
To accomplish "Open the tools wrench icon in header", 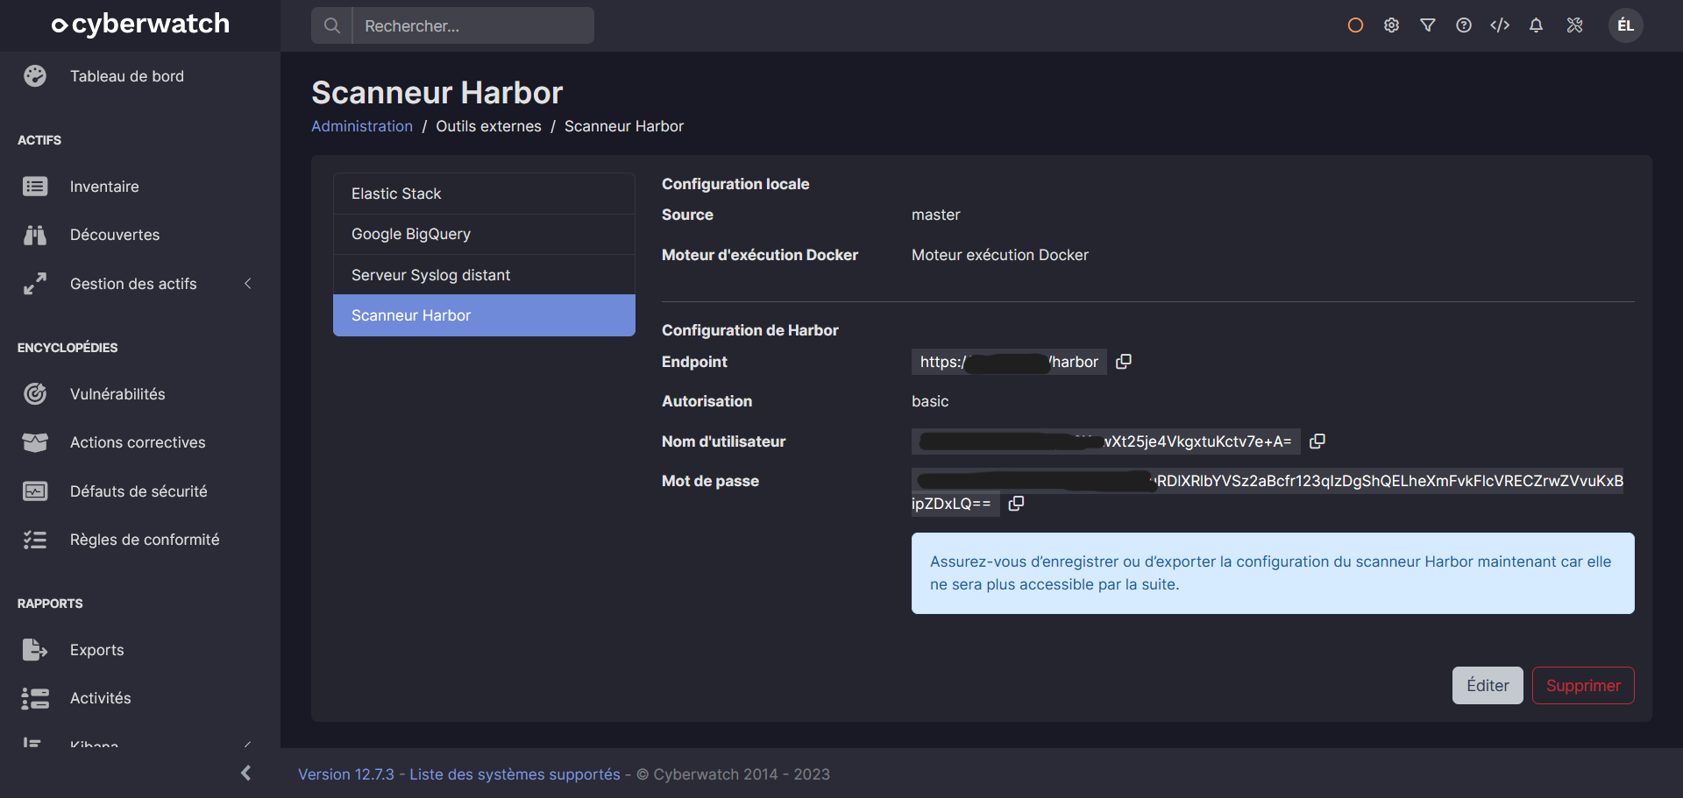I will (x=1575, y=25).
